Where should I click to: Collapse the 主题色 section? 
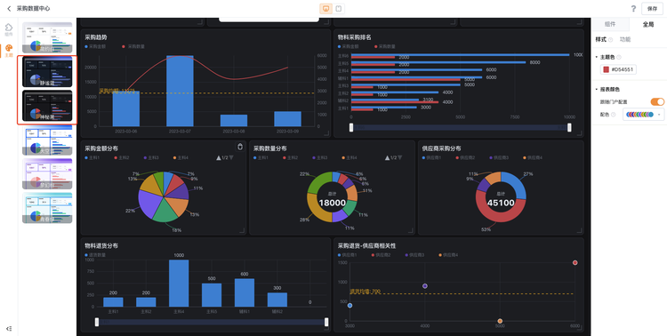pos(597,57)
